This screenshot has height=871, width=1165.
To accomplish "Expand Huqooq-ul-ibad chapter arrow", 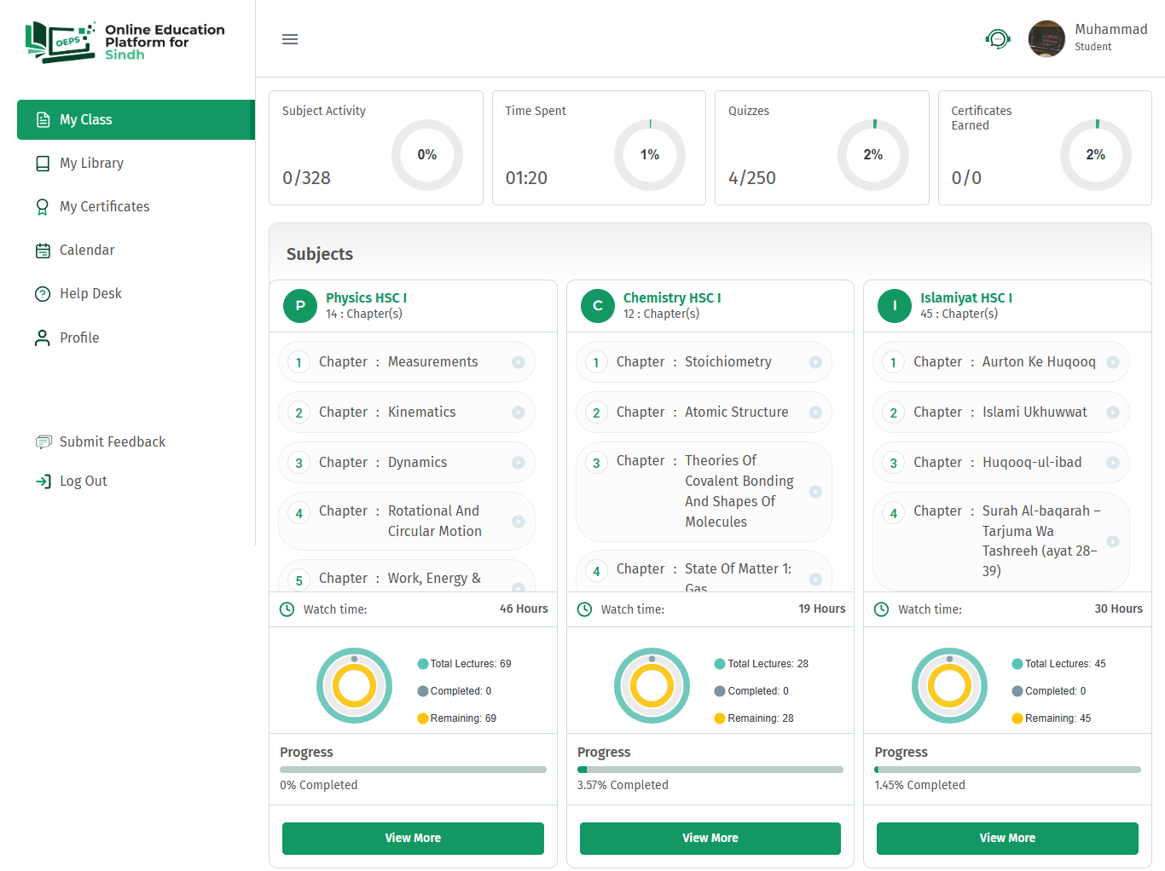I will 1113,463.
